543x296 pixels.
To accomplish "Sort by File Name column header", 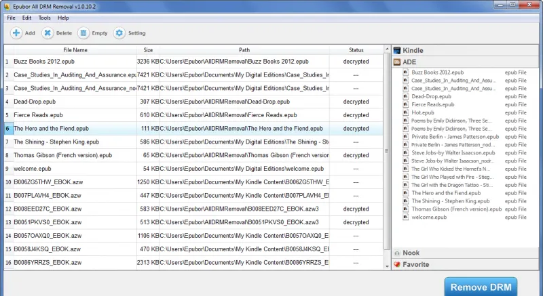I will click(x=75, y=50).
